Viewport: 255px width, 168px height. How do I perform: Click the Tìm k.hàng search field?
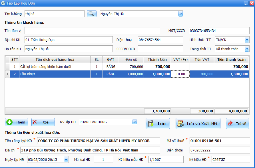55,14
